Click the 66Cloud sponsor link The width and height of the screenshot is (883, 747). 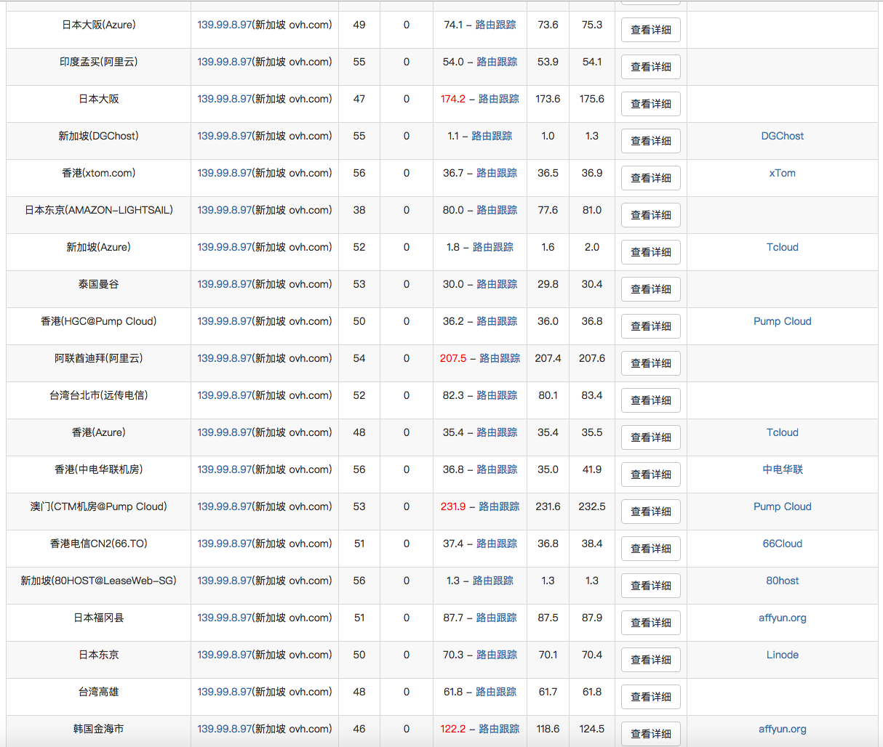click(782, 544)
